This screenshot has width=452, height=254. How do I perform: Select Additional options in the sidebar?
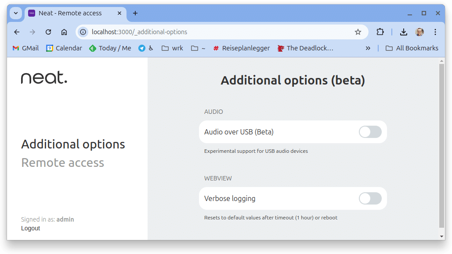coord(73,144)
